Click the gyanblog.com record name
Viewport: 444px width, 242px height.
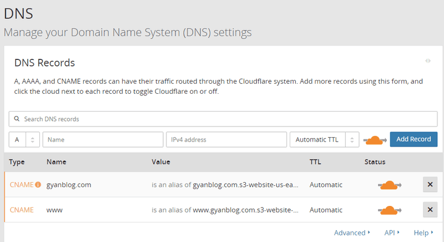(69, 185)
